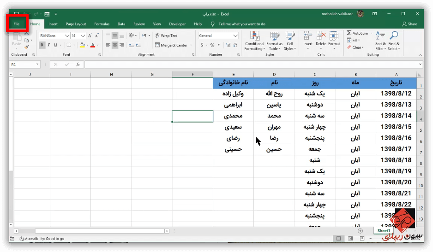Click the Sort & Filter icon
The height and width of the screenshot is (252, 433).
click(x=380, y=36)
